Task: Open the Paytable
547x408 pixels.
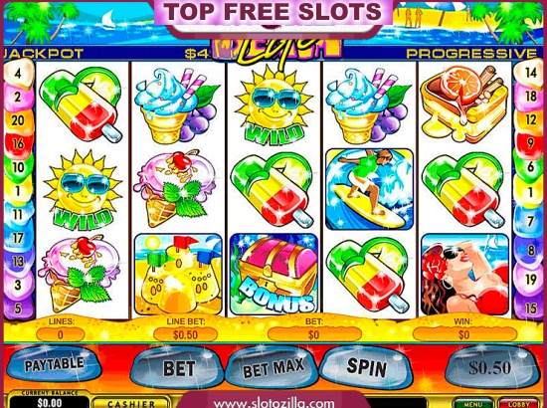Action: click(54, 365)
